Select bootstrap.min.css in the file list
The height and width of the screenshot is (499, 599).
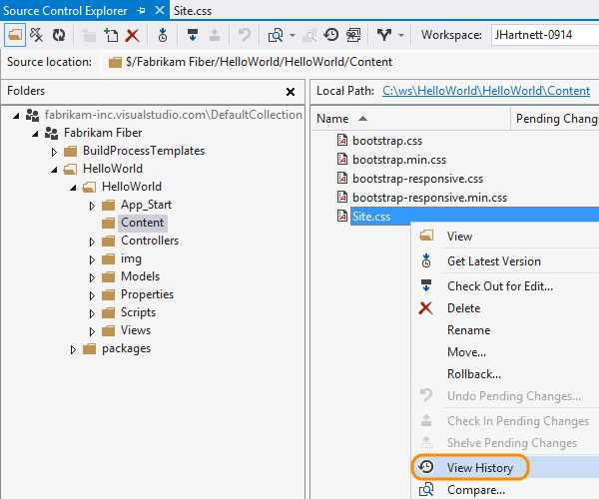pyautogui.click(x=399, y=160)
